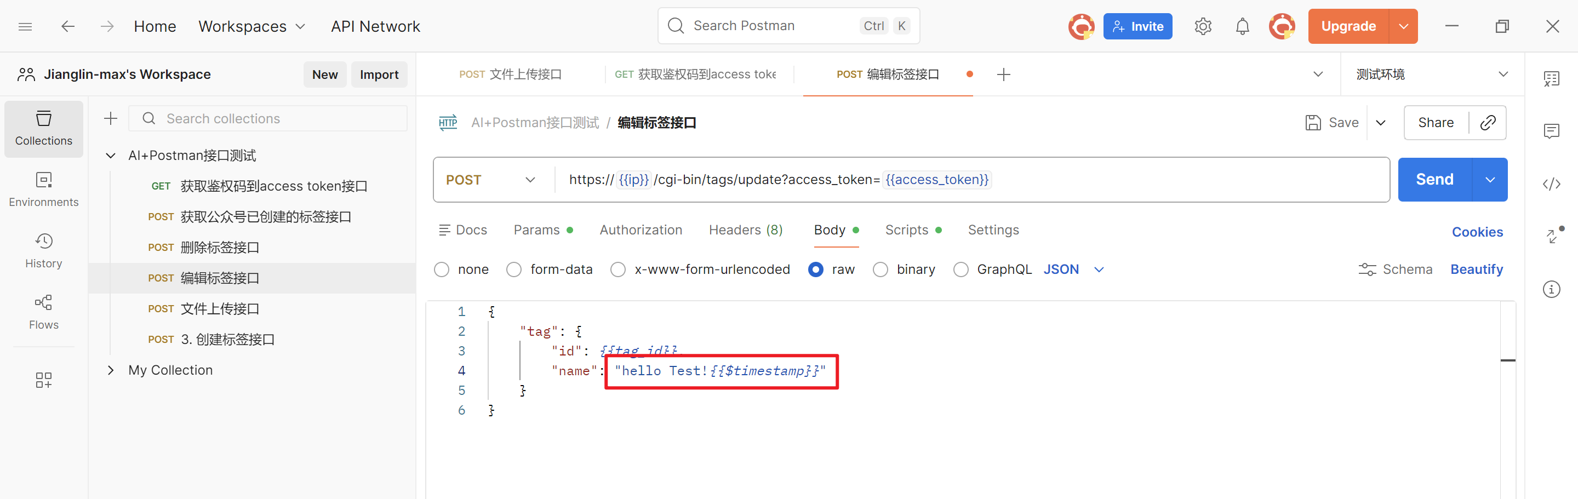Open Flows sidebar panel
This screenshot has height=499, width=1578.
coord(43,312)
